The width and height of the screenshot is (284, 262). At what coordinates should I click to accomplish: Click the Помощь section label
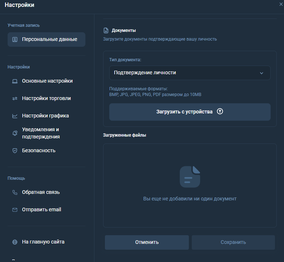[x=16, y=178]
